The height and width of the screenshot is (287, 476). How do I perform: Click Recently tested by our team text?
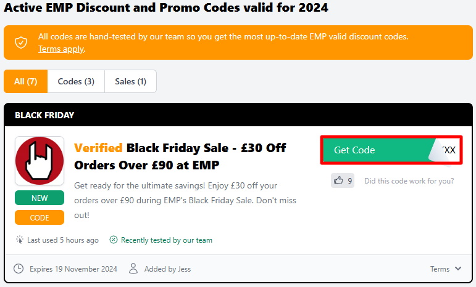click(x=166, y=240)
